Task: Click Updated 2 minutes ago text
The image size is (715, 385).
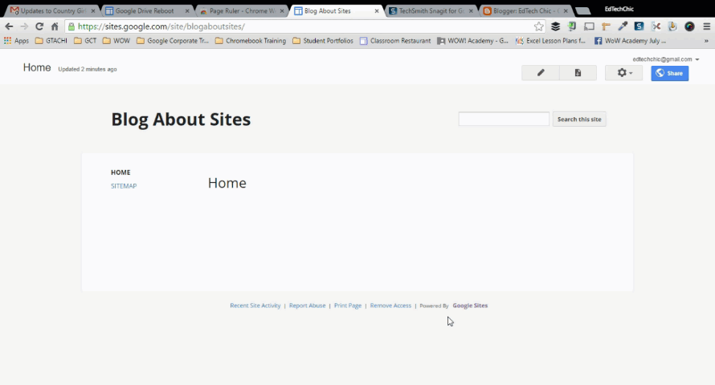Action: (88, 69)
